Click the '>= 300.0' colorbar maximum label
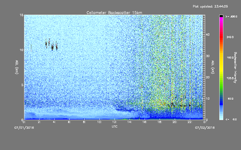241x150 pixels. (231, 16)
